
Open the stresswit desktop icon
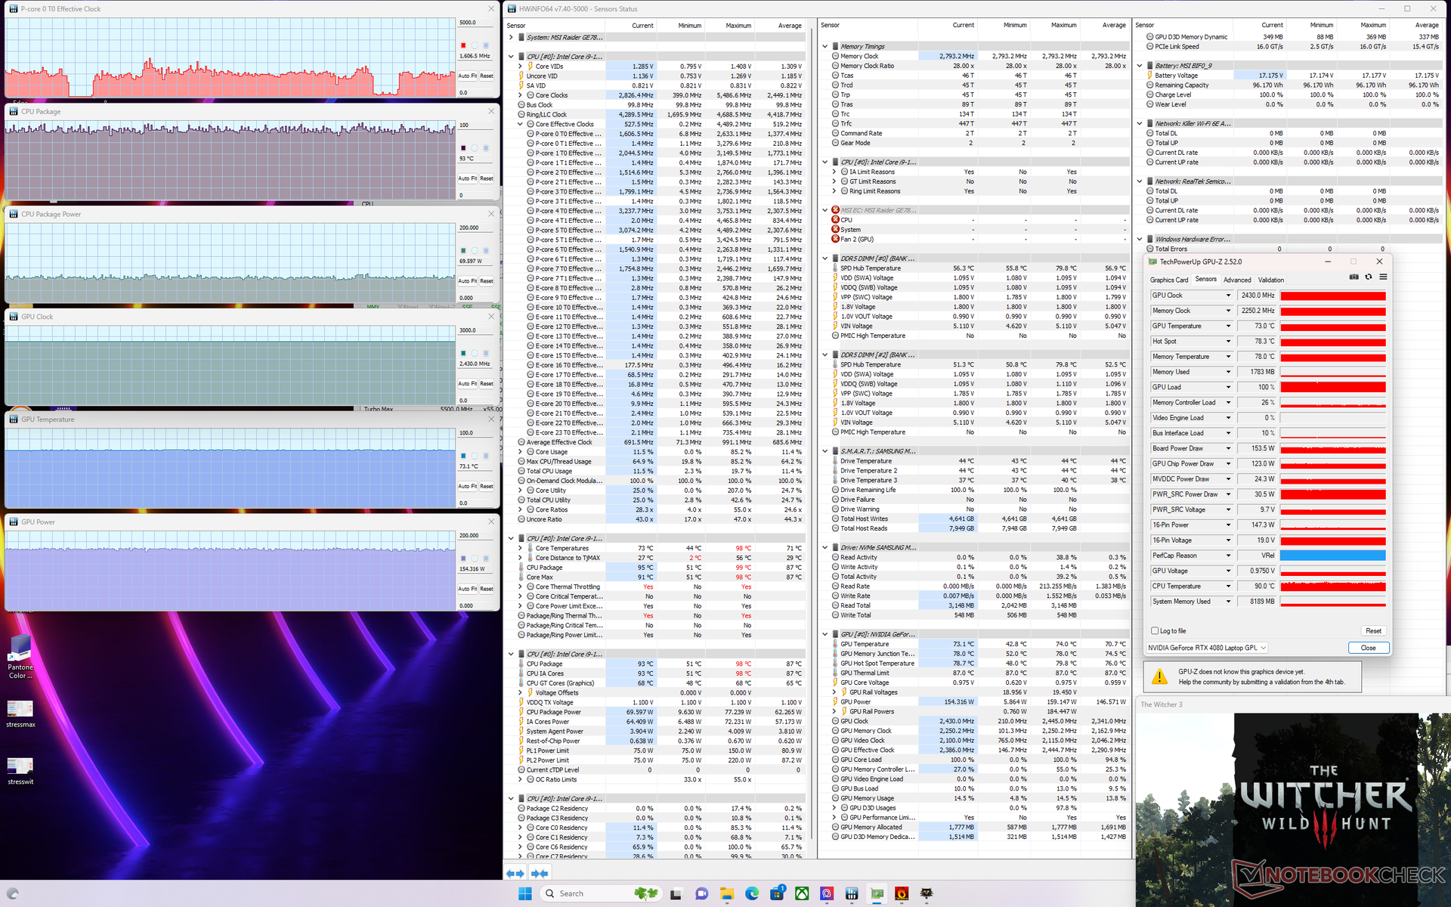click(20, 770)
